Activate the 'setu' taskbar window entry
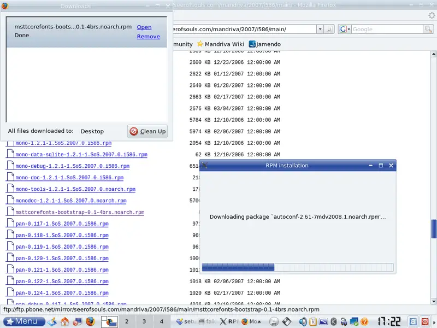437x328 pixels. tap(186, 321)
